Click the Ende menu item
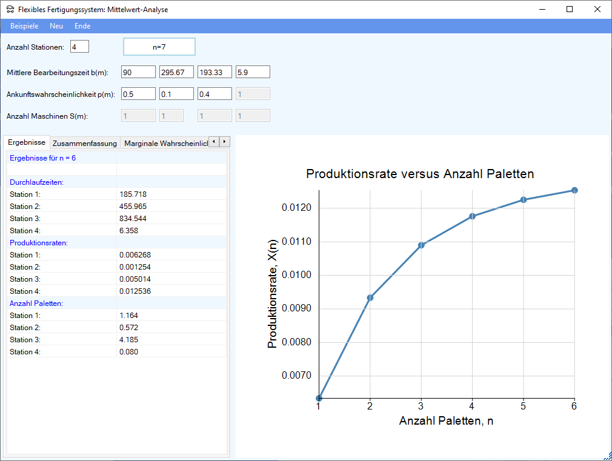The height and width of the screenshot is (461, 612). pyautogui.click(x=82, y=26)
